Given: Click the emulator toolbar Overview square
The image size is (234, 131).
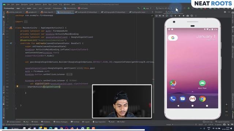Looking at the screenshot, I should [184, 16].
